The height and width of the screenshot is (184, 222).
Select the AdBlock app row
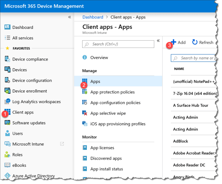click(x=194, y=141)
